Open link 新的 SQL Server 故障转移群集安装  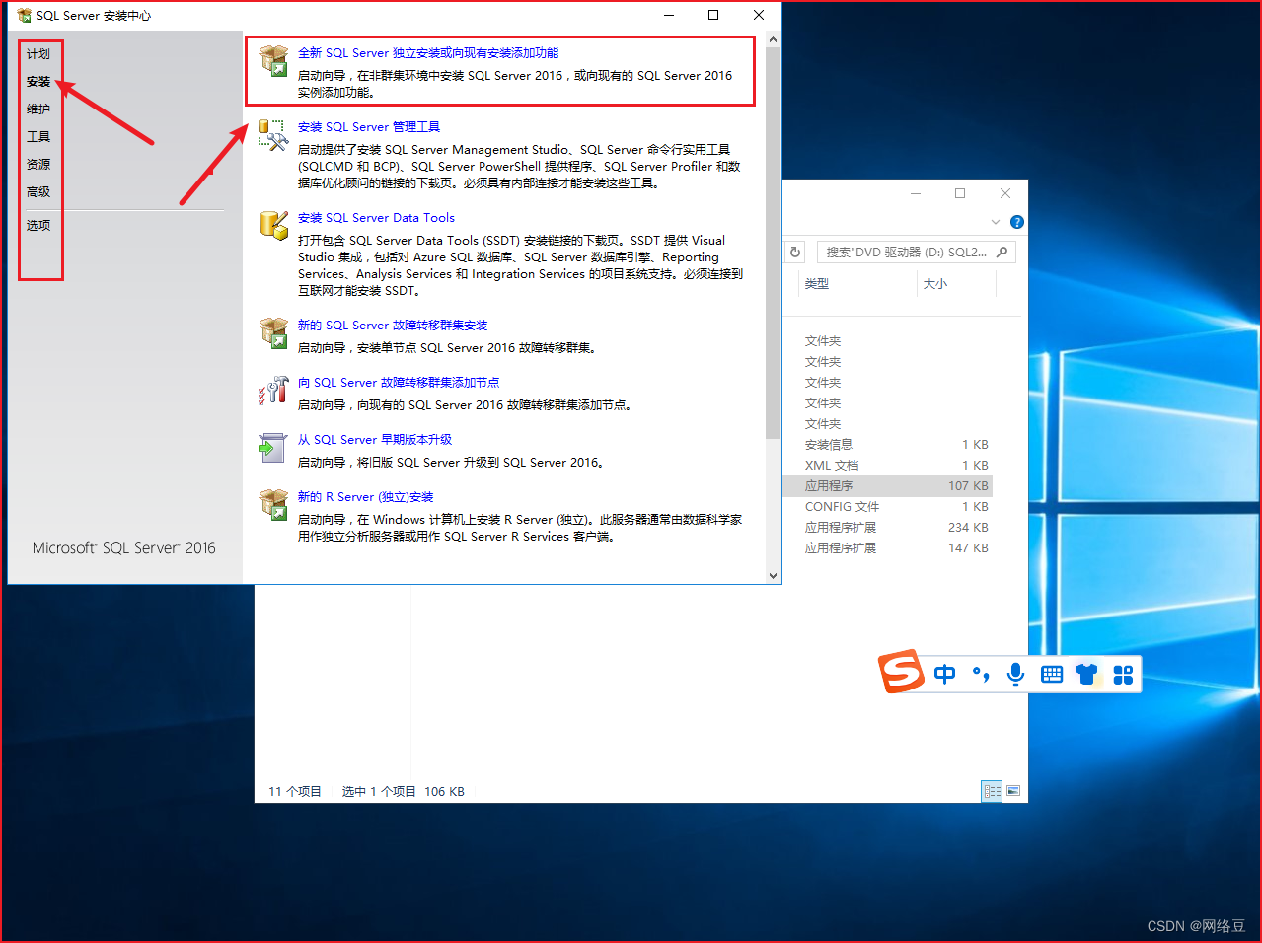pyautogui.click(x=393, y=326)
